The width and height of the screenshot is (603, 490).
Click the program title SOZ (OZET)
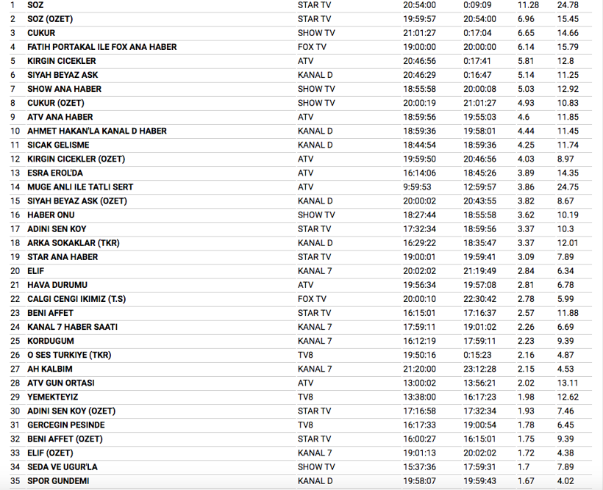point(50,19)
